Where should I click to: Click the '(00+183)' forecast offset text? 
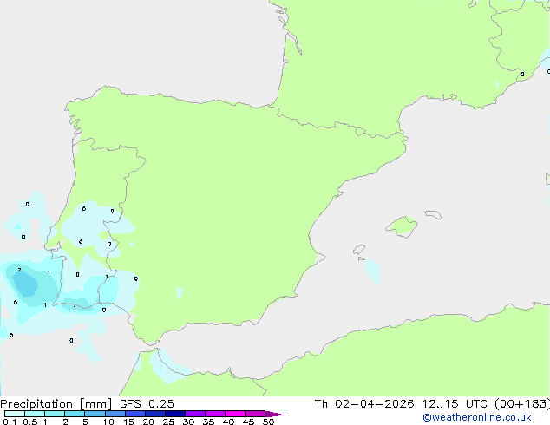pos(522,404)
